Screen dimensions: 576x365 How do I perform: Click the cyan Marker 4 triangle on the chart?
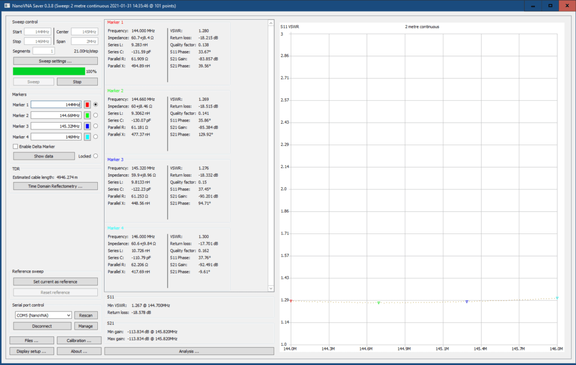tap(557, 298)
